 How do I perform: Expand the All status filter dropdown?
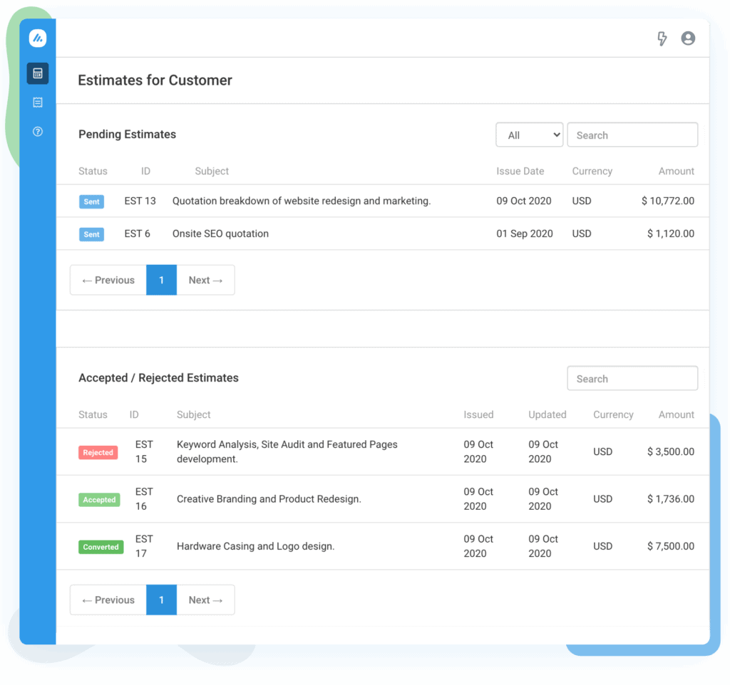click(529, 135)
